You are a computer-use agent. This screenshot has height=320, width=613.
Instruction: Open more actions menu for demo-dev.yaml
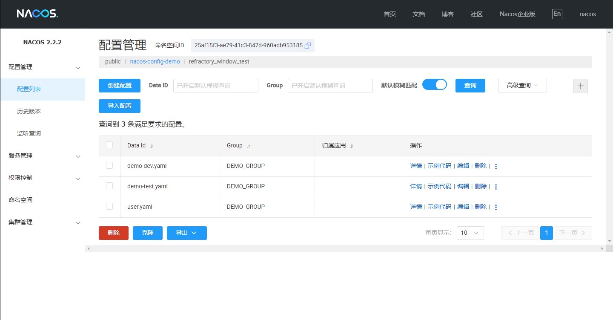pos(496,166)
